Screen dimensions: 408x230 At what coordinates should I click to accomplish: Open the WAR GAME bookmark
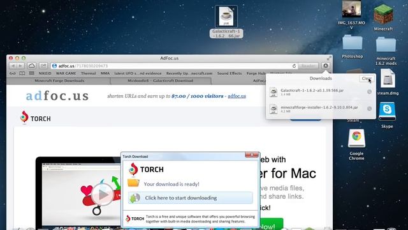(x=66, y=73)
